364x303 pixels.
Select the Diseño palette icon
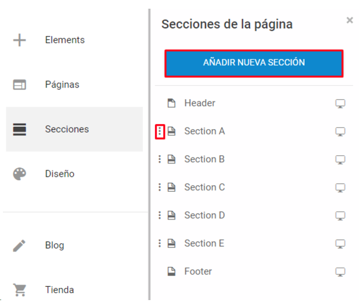pos(20,174)
